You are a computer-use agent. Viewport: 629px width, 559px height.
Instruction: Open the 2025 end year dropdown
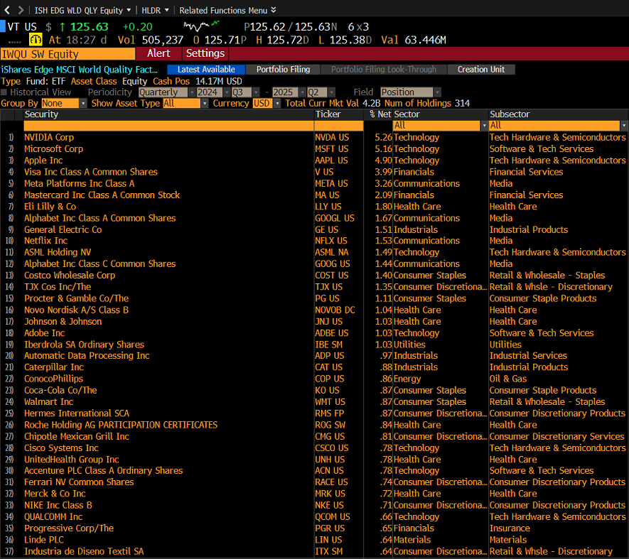(289, 92)
